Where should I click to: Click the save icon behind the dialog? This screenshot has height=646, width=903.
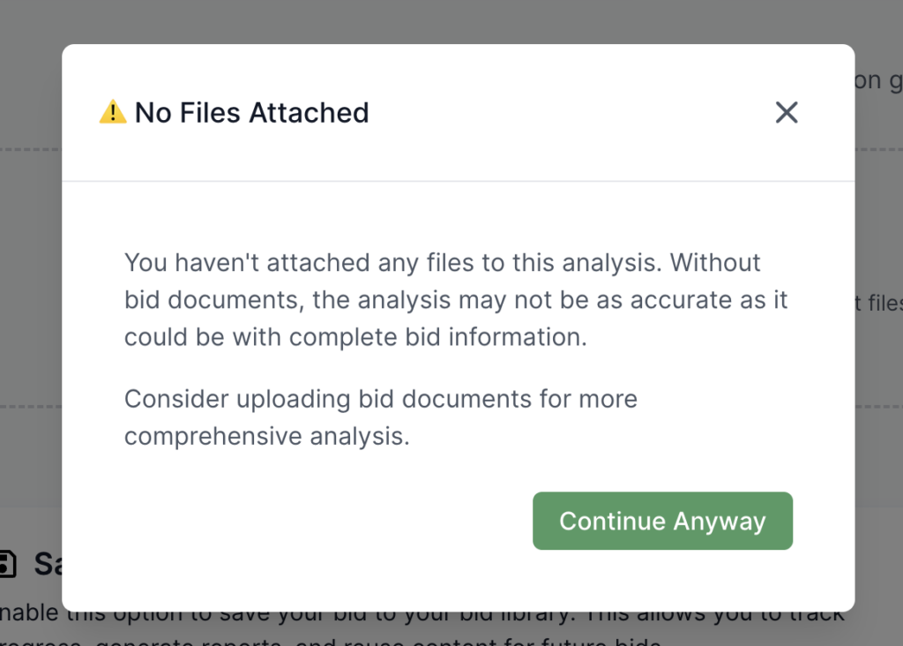point(8,564)
